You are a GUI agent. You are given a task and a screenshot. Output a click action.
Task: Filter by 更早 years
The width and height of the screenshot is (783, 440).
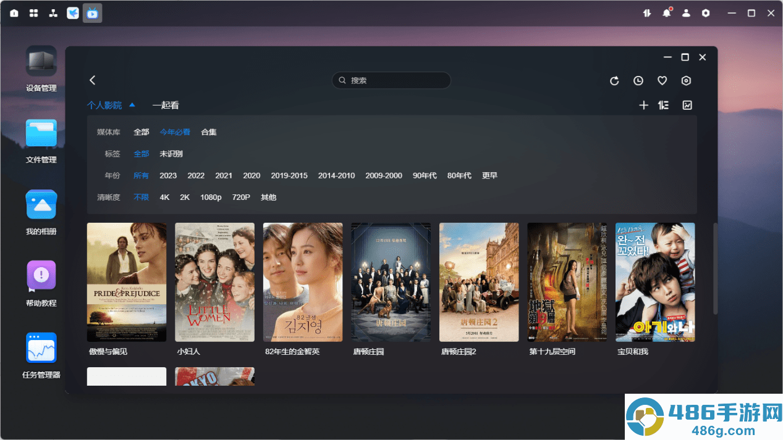pos(489,176)
